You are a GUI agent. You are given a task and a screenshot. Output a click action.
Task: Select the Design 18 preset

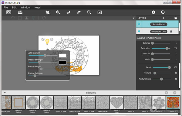(x=131, y=103)
